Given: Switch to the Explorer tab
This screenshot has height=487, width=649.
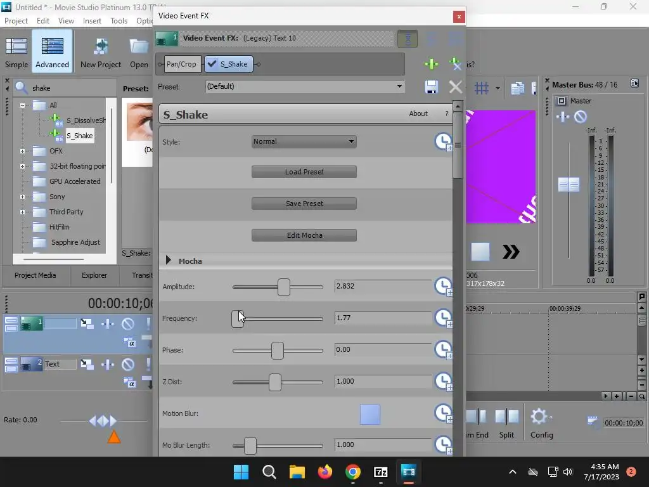Looking at the screenshot, I should 94,275.
